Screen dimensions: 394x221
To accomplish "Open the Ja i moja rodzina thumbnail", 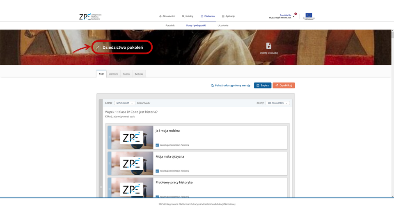I will click(x=132, y=137).
